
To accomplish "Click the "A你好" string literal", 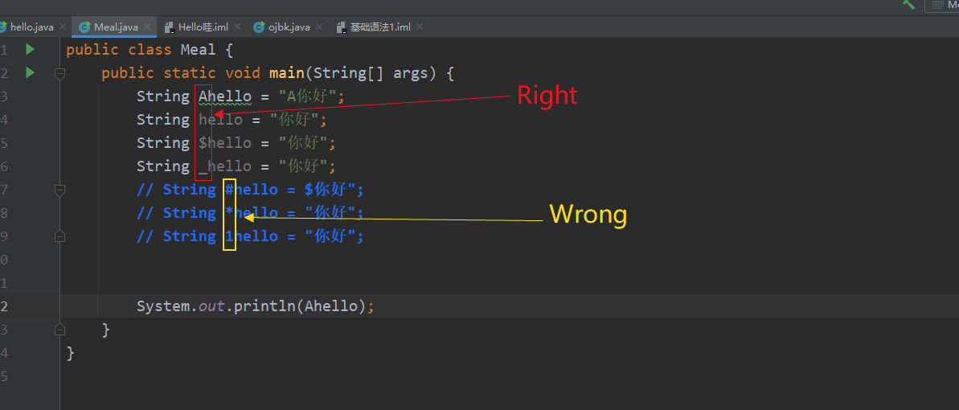I will pos(308,96).
